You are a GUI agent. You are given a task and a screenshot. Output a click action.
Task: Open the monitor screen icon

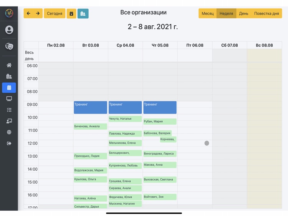[x=9, y=99]
